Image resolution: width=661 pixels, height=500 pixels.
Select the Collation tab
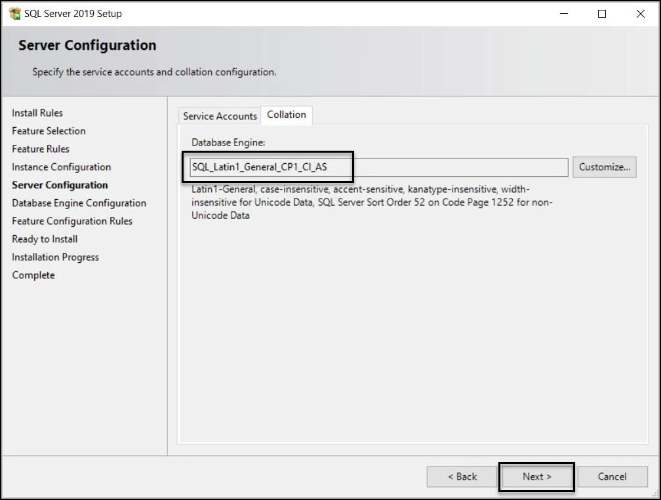[287, 115]
